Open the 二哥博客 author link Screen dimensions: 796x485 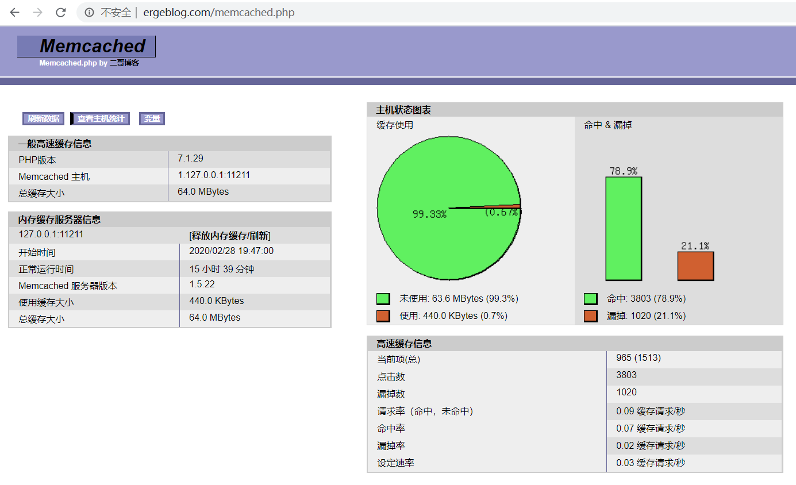pos(124,63)
